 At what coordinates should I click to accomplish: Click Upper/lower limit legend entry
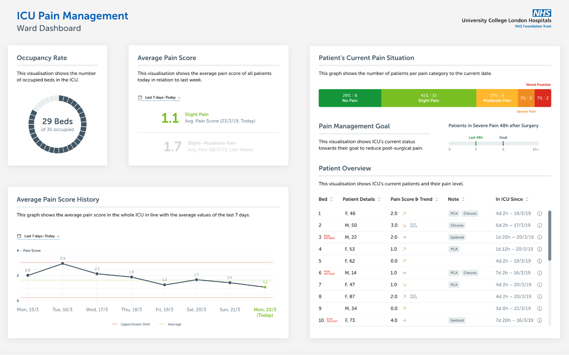(131, 324)
